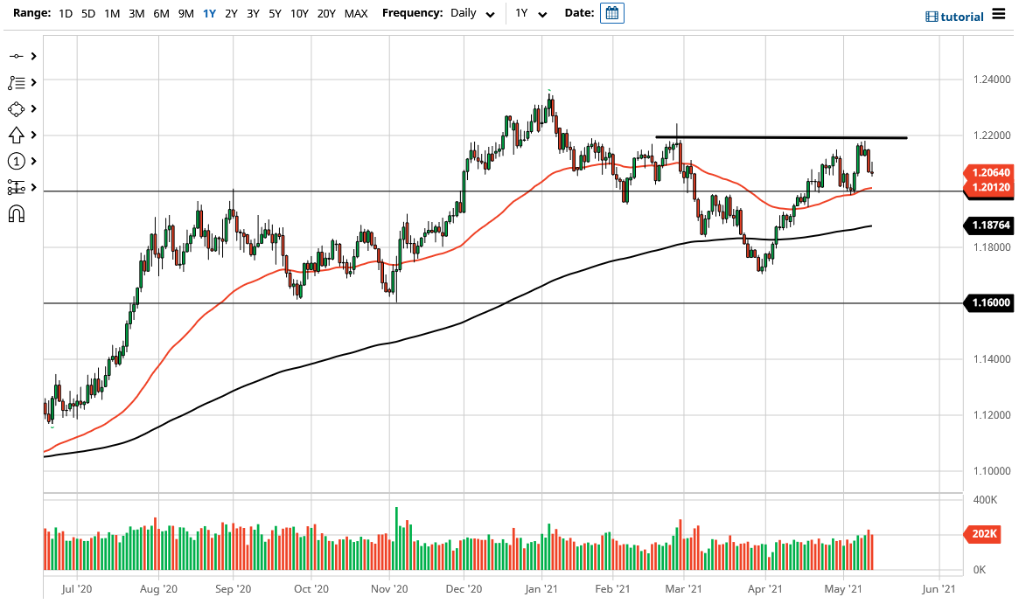Open the hamburger menu
The height and width of the screenshot is (604, 1019).
[x=997, y=14]
